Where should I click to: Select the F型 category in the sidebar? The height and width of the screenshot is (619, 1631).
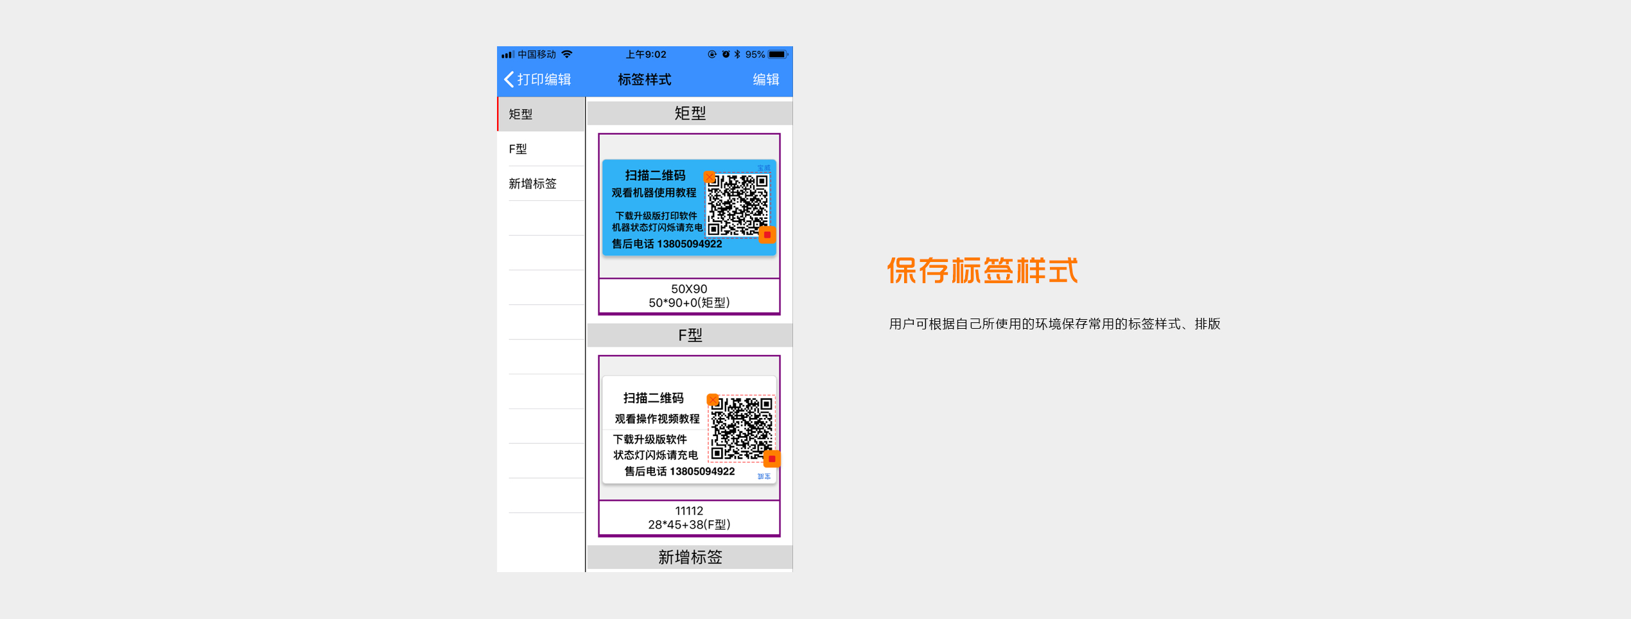point(541,149)
